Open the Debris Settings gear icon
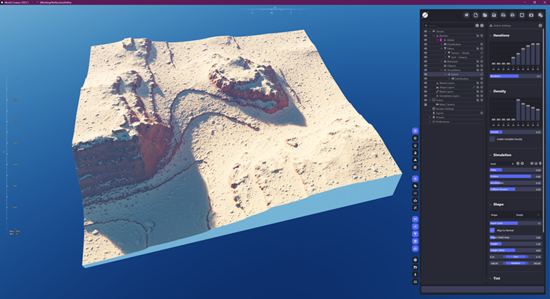Image resolution: width=550 pixels, height=299 pixels. (x=540, y=25)
